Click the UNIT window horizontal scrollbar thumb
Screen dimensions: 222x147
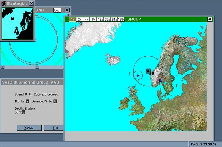tap(37, 67)
